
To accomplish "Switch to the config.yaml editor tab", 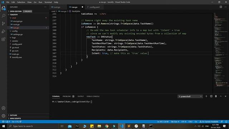I will pyautogui.click(x=94, y=7).
